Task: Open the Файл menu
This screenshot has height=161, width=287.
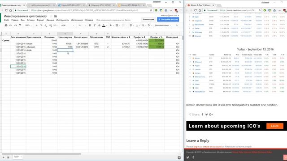Action: point(6,20)
